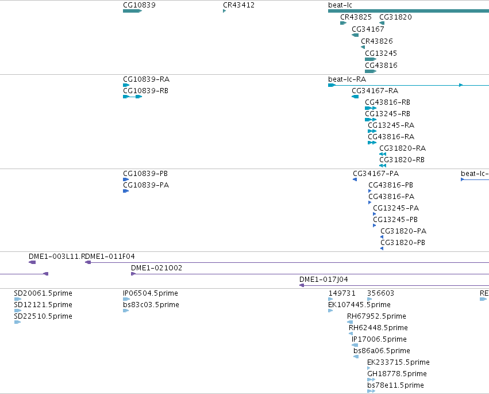The image size is (489, 394).
Task: Select the DME1-021O02 clone label
Action: pyautogui.click(x=156, y=268)
